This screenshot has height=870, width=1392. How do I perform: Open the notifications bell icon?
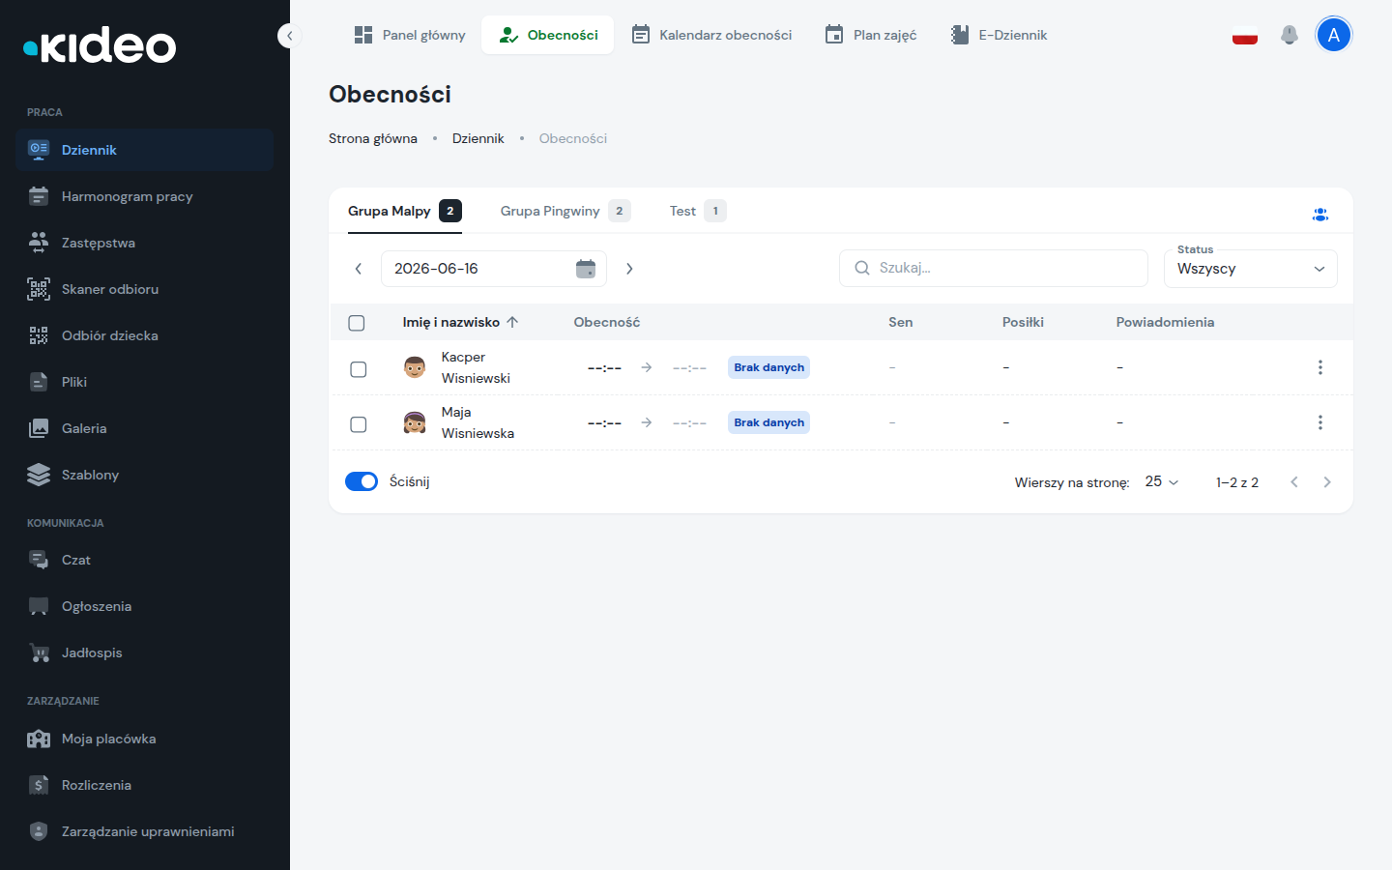[1289, 35]
